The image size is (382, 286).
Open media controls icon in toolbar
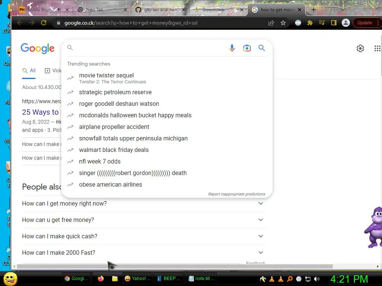tap(322, 23)
